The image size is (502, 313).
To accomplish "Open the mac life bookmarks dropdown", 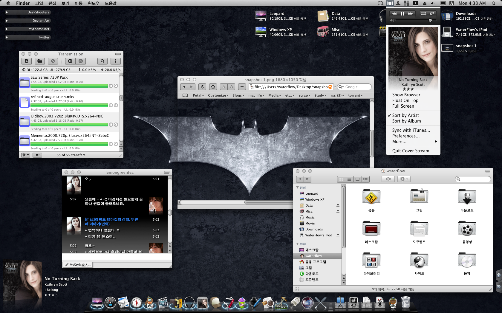I will [x=256, y=95].
